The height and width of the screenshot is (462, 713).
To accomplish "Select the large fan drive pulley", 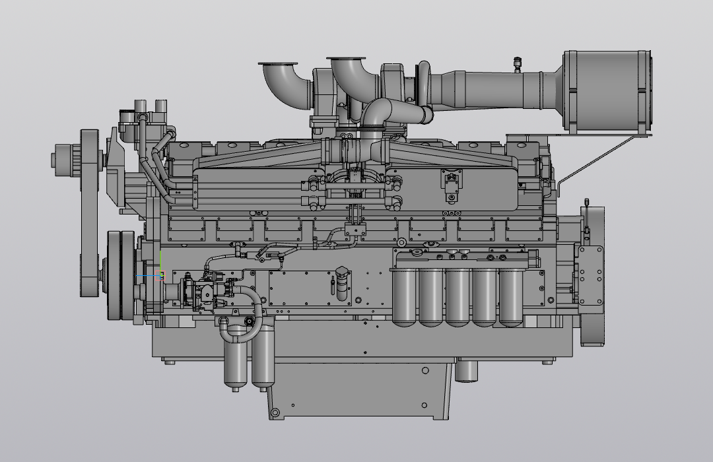I will (90, 213).
